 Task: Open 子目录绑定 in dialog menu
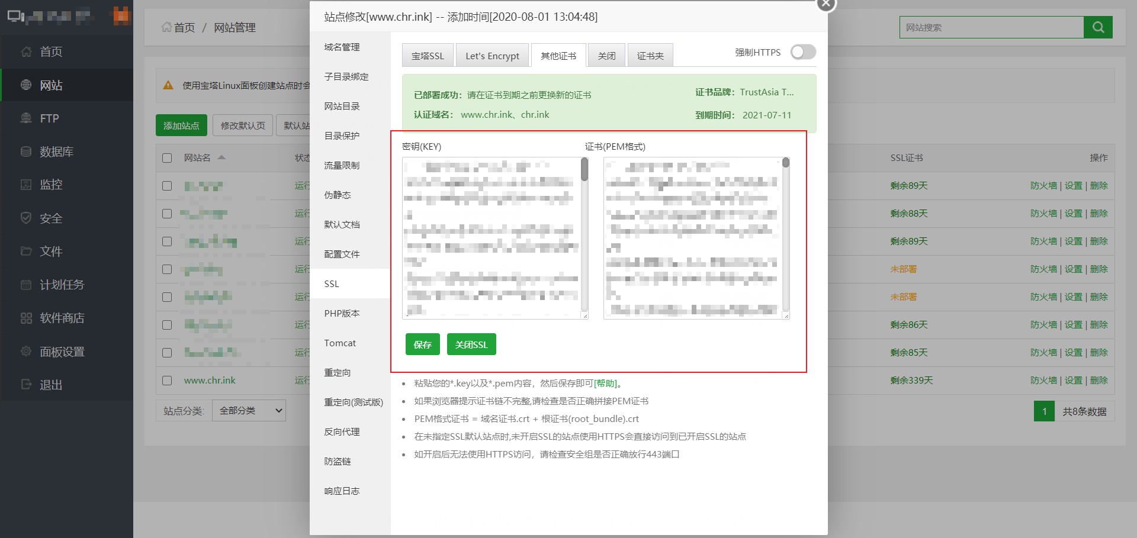click(350, 76)
